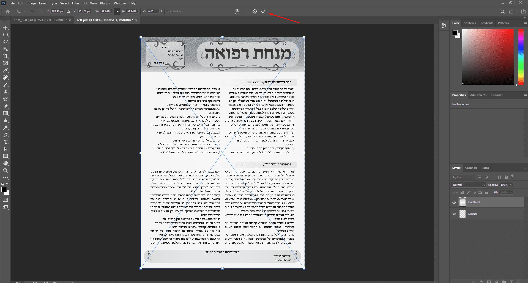This screenshot has height=283, width=528.
Task: Select the Eyedropper tool
Action: click(6, 71)
